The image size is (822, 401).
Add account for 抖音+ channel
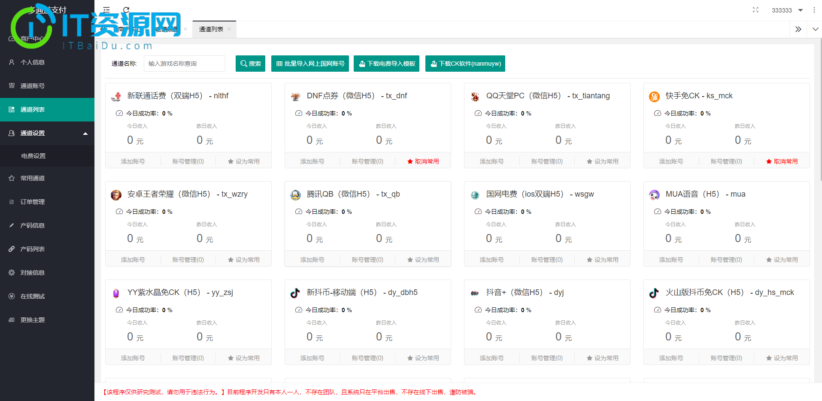click(x=492, y=358)
